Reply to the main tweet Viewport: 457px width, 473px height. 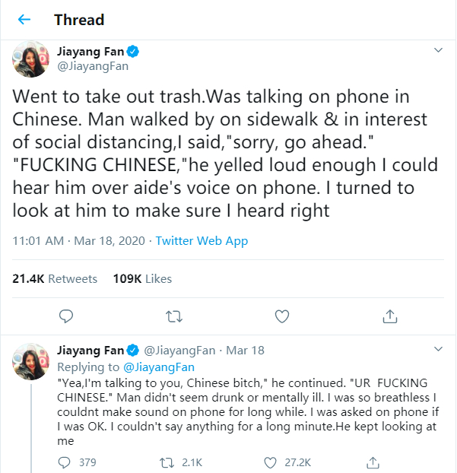[66, 316]
